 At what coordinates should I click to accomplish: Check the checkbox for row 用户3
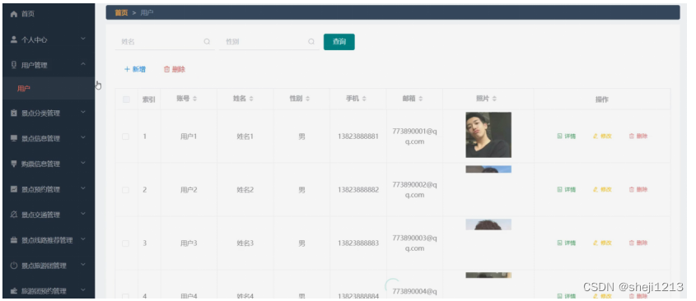pyautogui.click(x=126, y=243)
